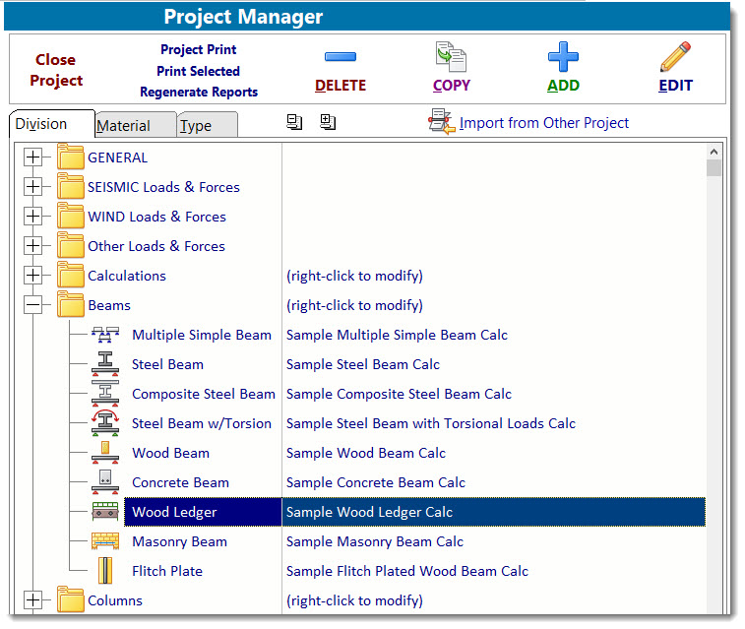
Task: Click the blue minus DELETE icon
Action: pos(340,57)
